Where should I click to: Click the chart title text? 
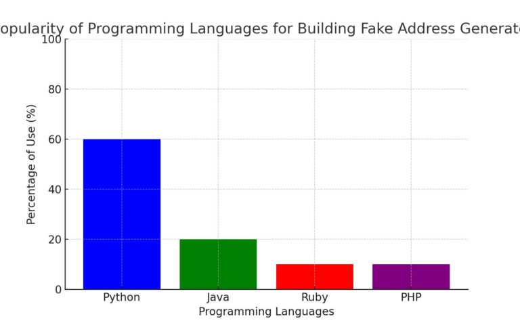260,28
